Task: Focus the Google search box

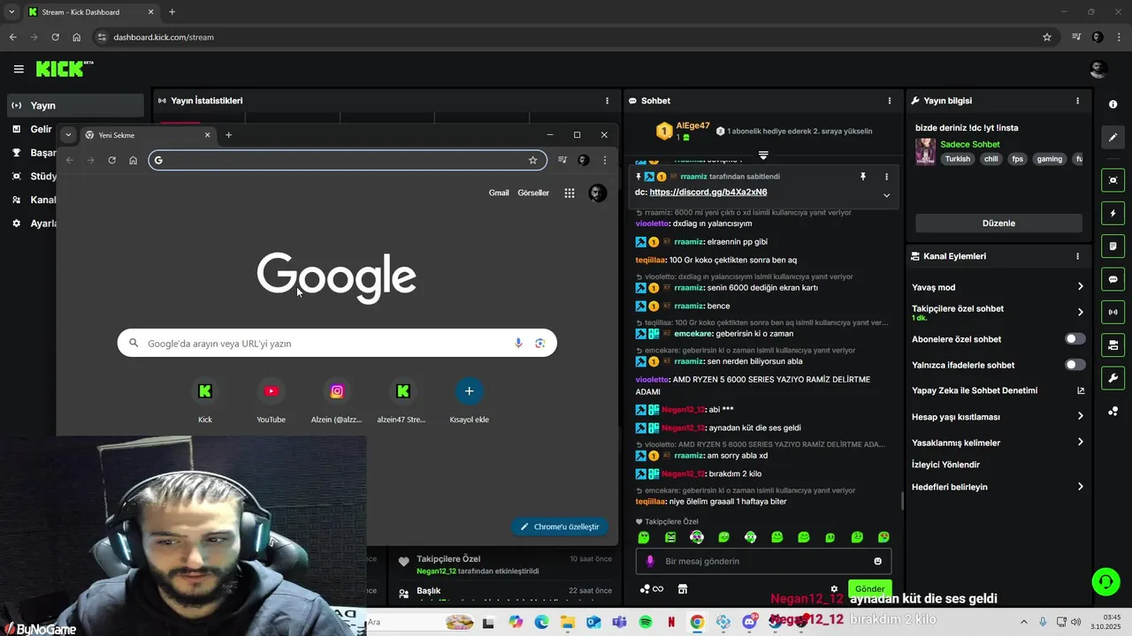Action: (337, 344)
